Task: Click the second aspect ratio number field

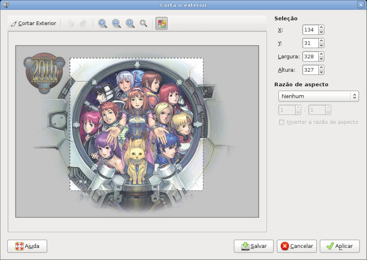Action: tap(317, 110)
